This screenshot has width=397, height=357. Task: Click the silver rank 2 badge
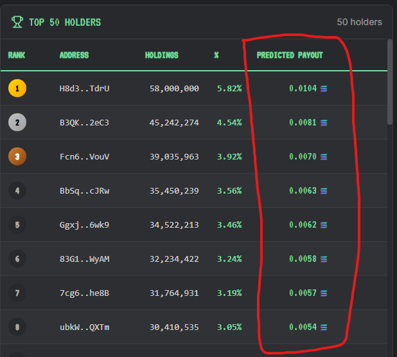pos(17,122)
